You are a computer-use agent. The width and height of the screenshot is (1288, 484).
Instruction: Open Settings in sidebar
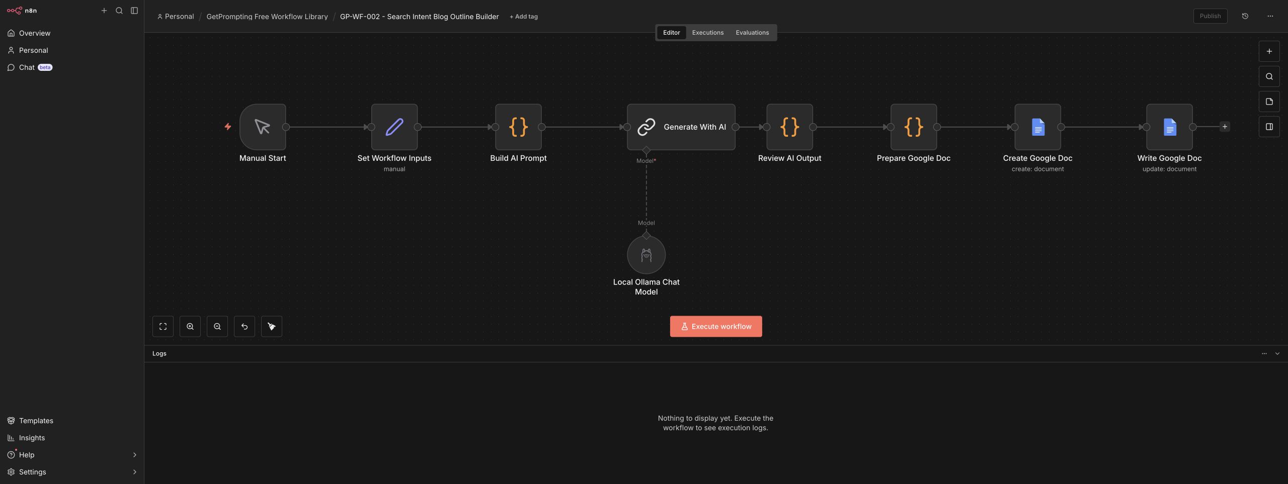(72, 472)
